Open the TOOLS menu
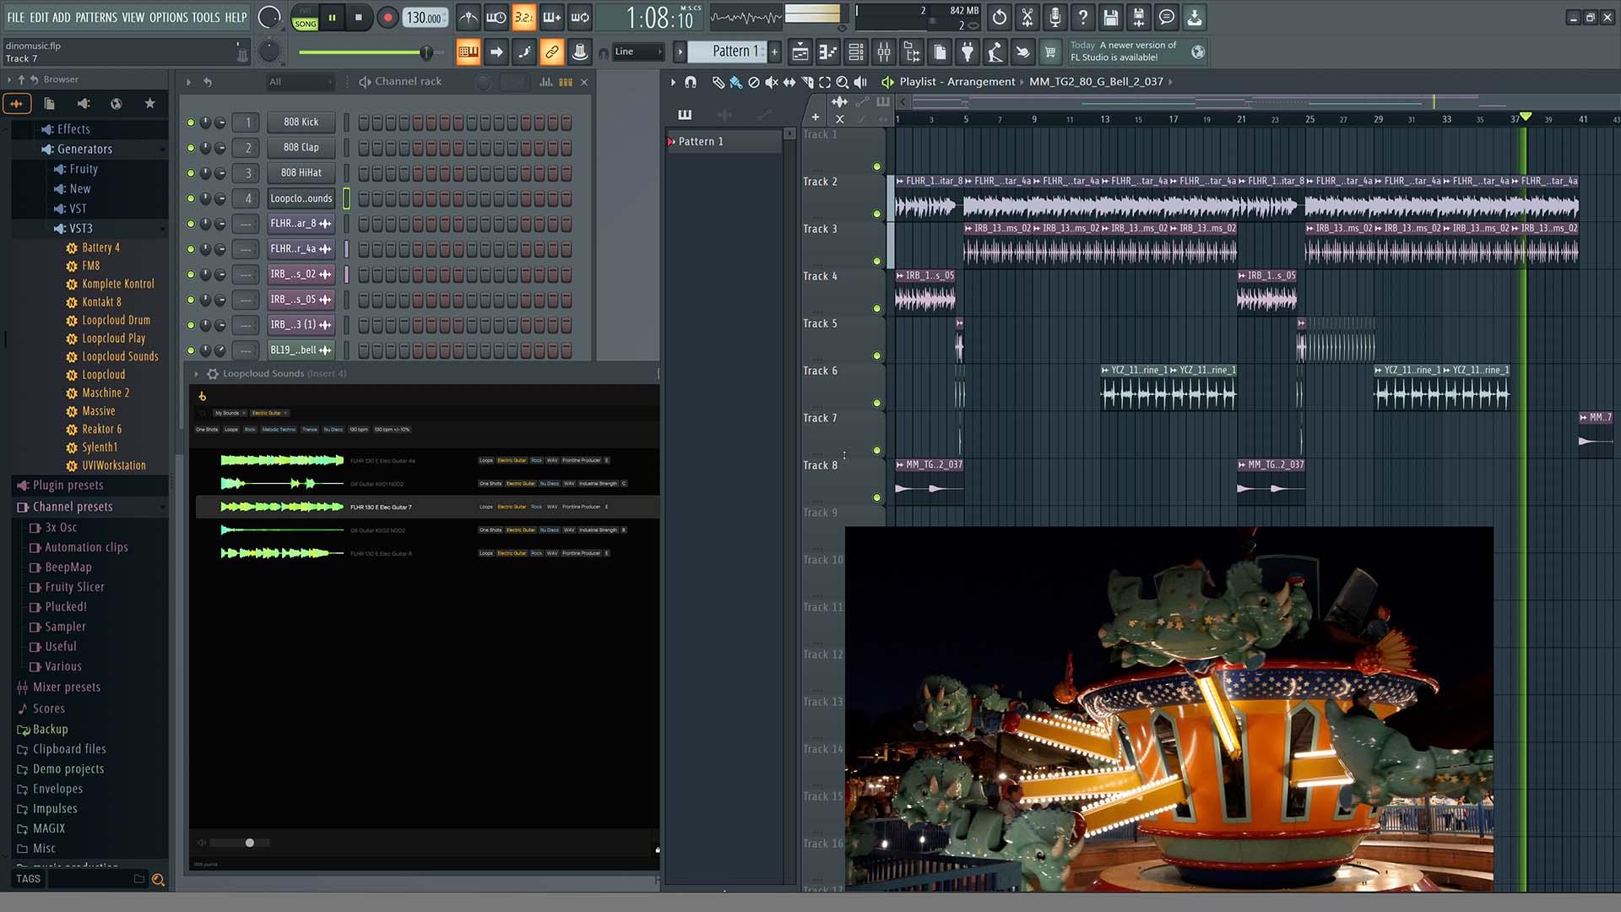The width and height of the screenshot is (1621, 912). pos(206,17)
